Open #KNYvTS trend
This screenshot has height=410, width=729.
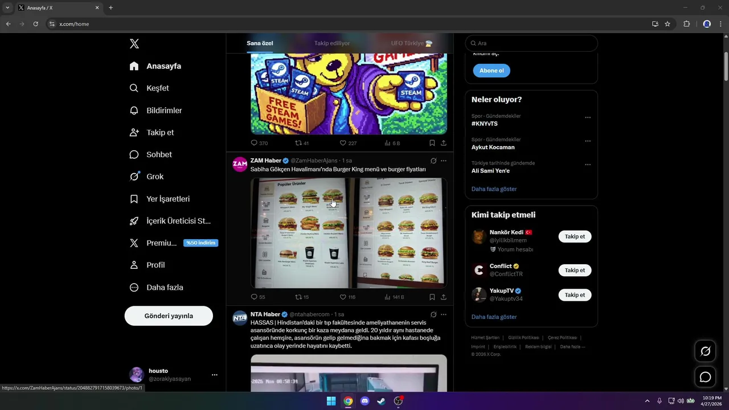pos(485,124)
